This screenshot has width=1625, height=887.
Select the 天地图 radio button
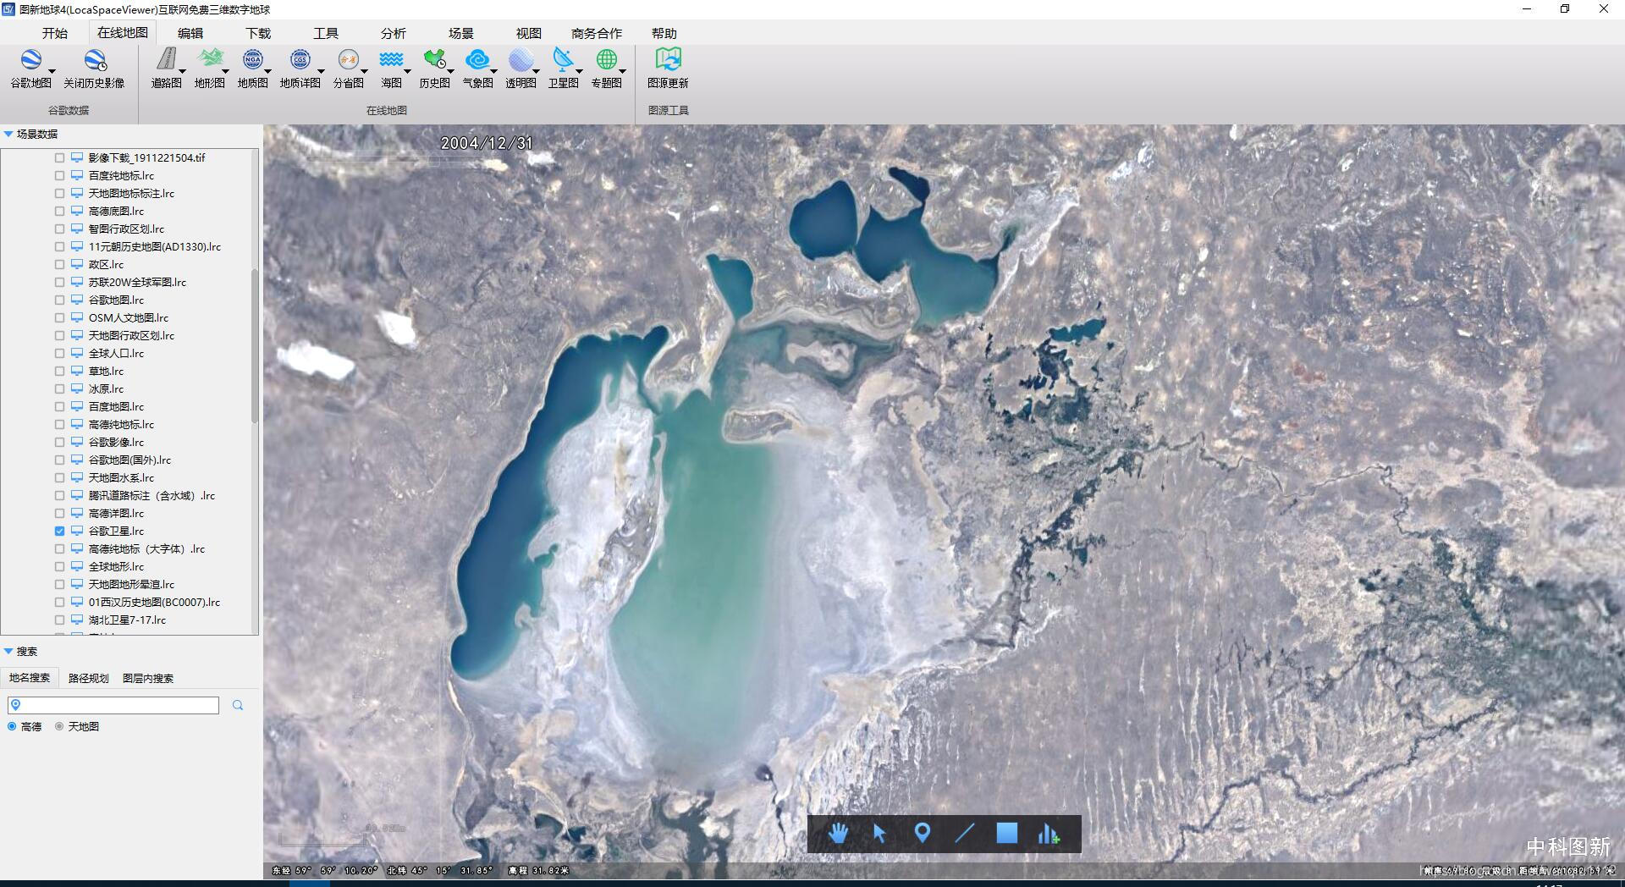point(59,726)
